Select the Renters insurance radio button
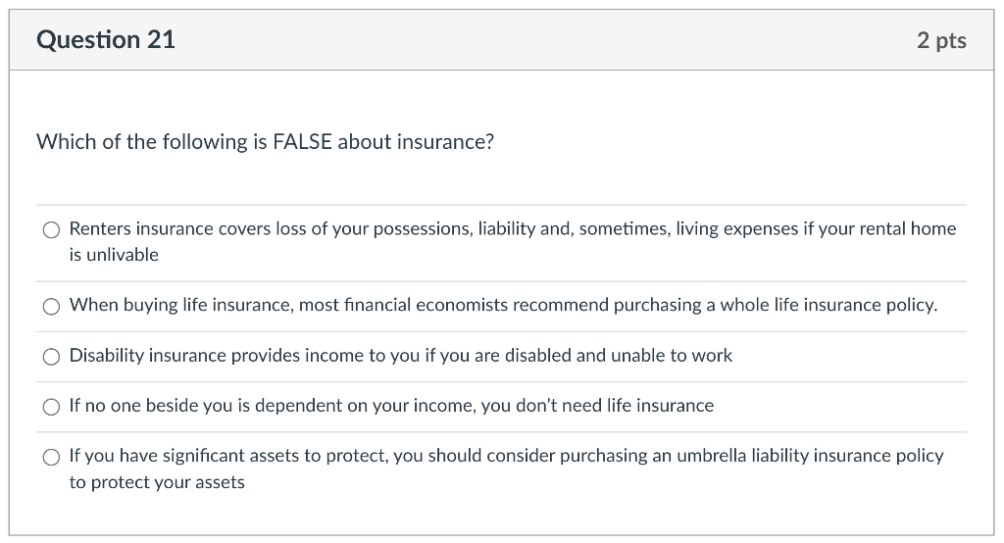Image resolution: width=1004 pixels, height=543 pixels. [51, 230]
